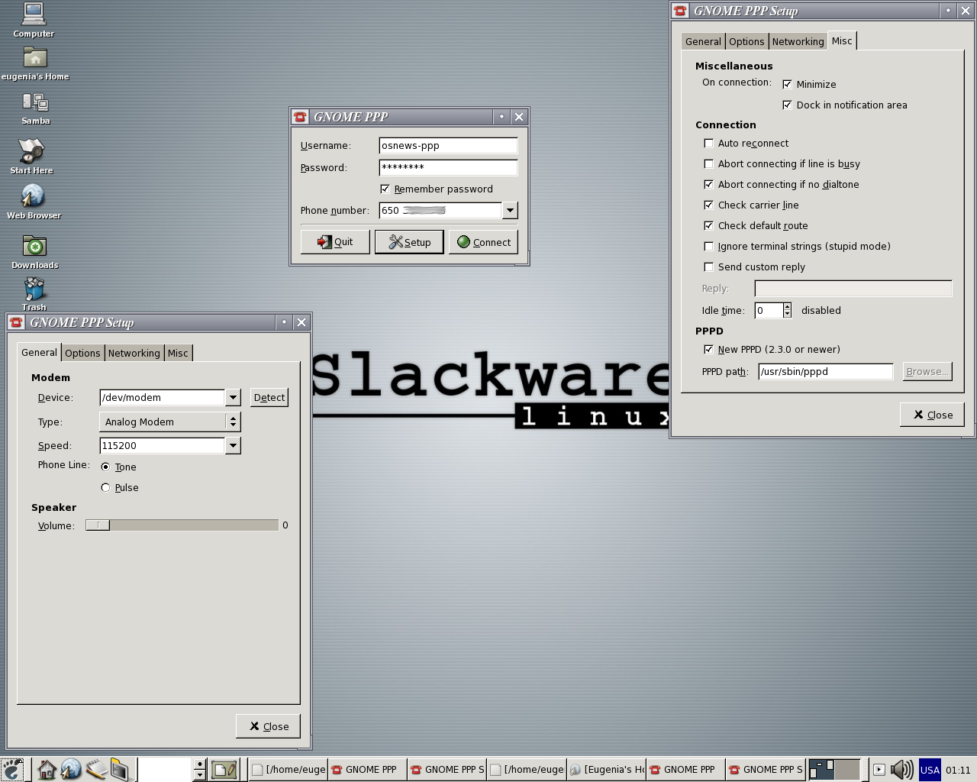Viewport: 977px width, 782px height.
Task: Switch to [Eugenia's Ho taskbar window
Action: [607, 769]
